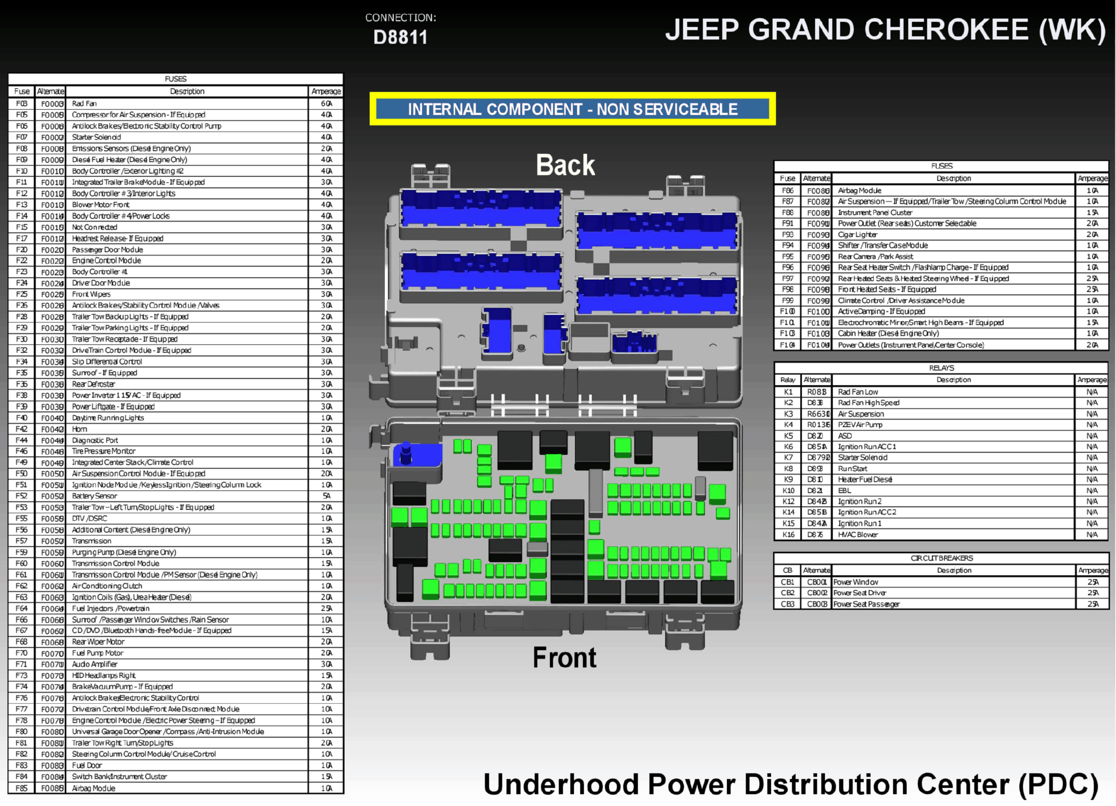Click the EBL relay description
The image size is (1116, 806).
coord(845,491)
